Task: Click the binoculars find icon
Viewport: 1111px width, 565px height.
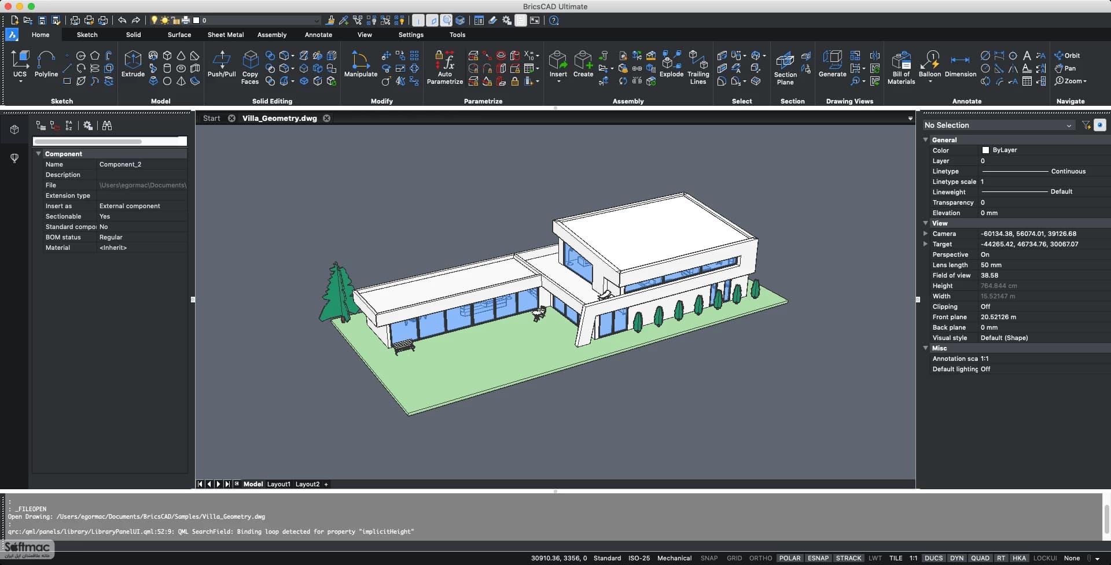Action: click(107, 125)
